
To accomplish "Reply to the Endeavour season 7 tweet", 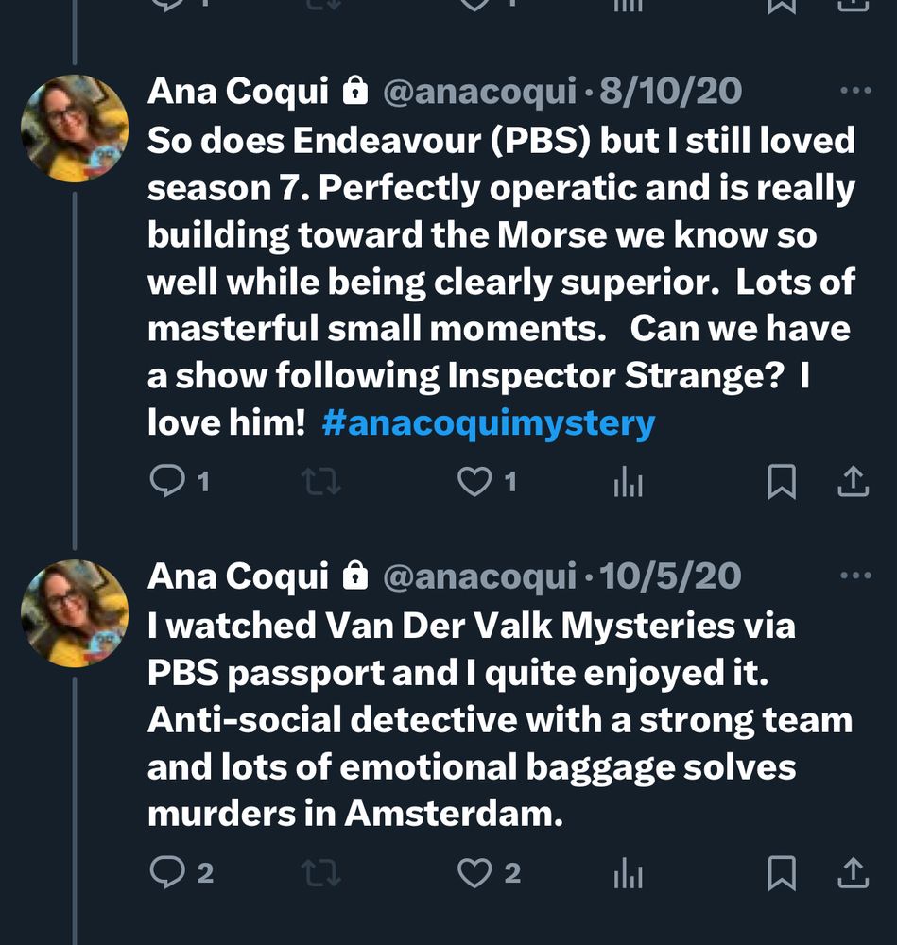I will (x=167, y=483).
